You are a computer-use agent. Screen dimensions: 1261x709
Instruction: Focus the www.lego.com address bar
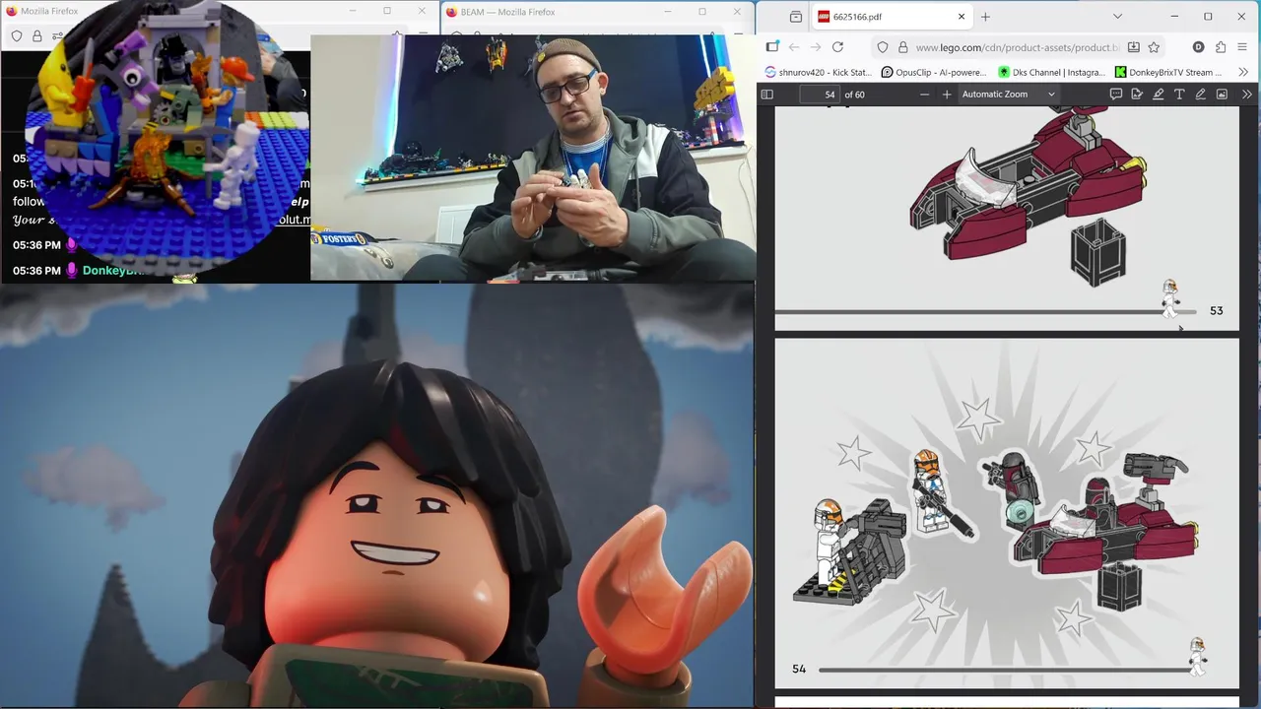coord(1017,47)
